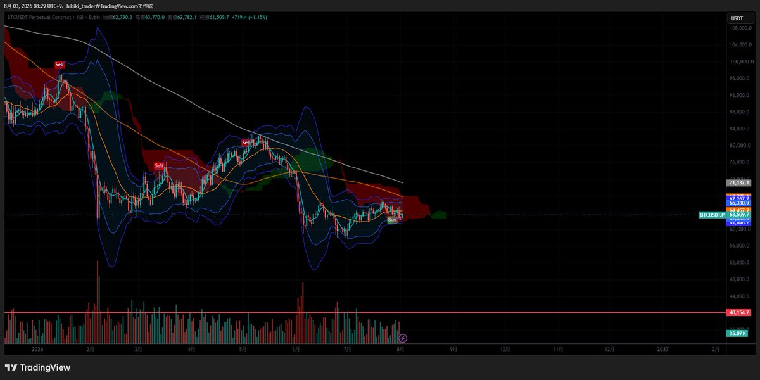Click the red 40,154.2 price label
This screenshot has height=380, width=760.
point(739,312)
